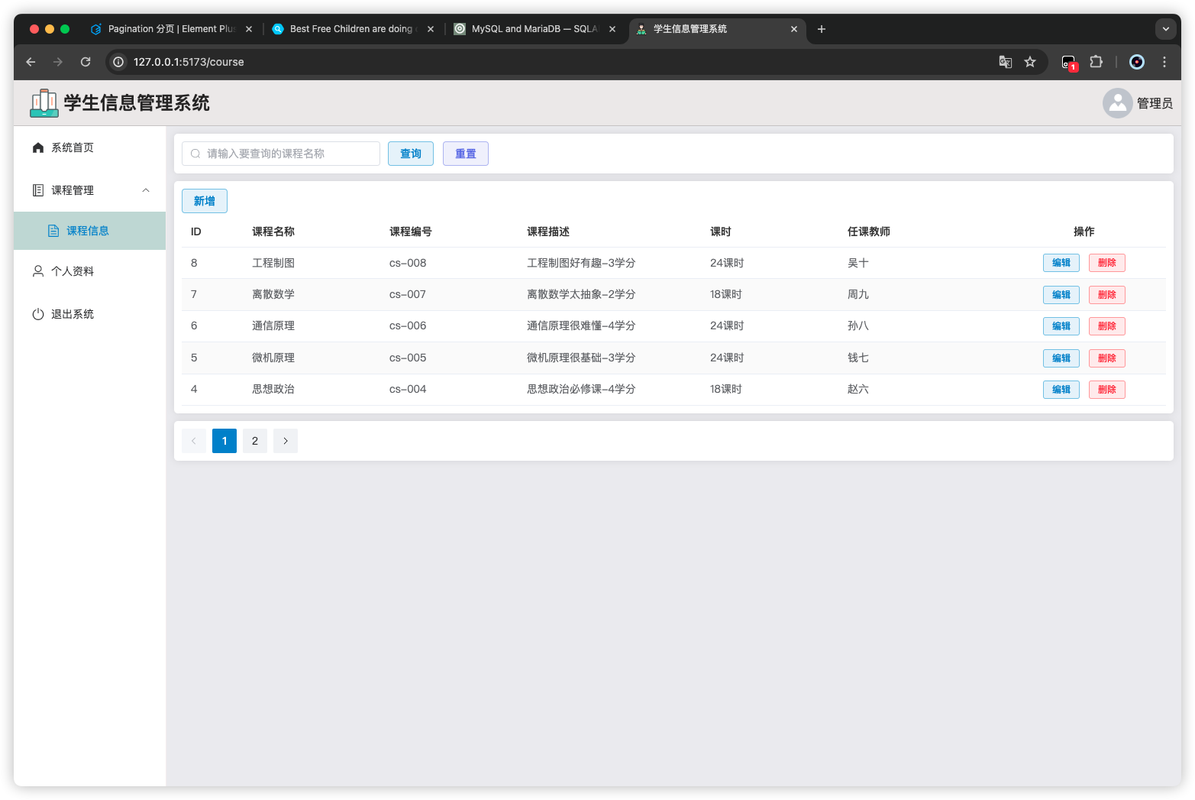Click the previous page arrow
The width and height of the screenshot is (1195, 800).
click(194, 441)
